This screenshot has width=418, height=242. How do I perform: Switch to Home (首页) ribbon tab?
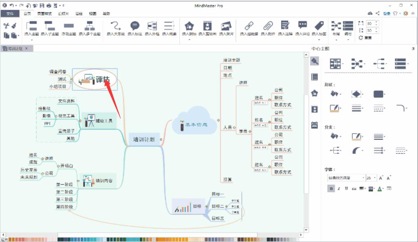click(27, 13)
